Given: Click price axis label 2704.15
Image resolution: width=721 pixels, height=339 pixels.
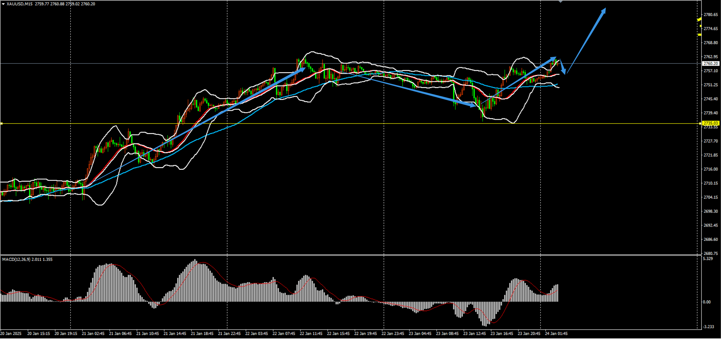Looking at the screenshot, I should 711,197.
